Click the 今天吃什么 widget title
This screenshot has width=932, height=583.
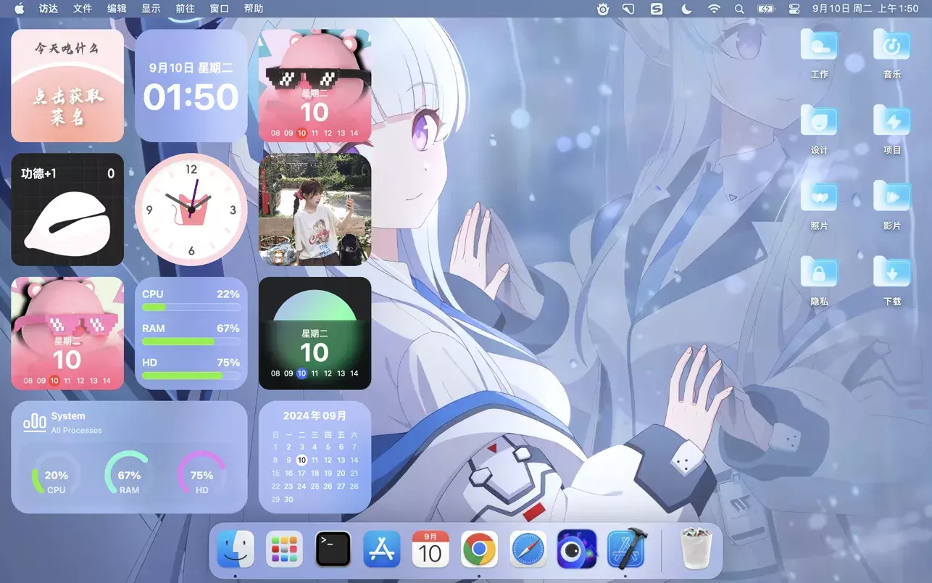coord(67,49)
